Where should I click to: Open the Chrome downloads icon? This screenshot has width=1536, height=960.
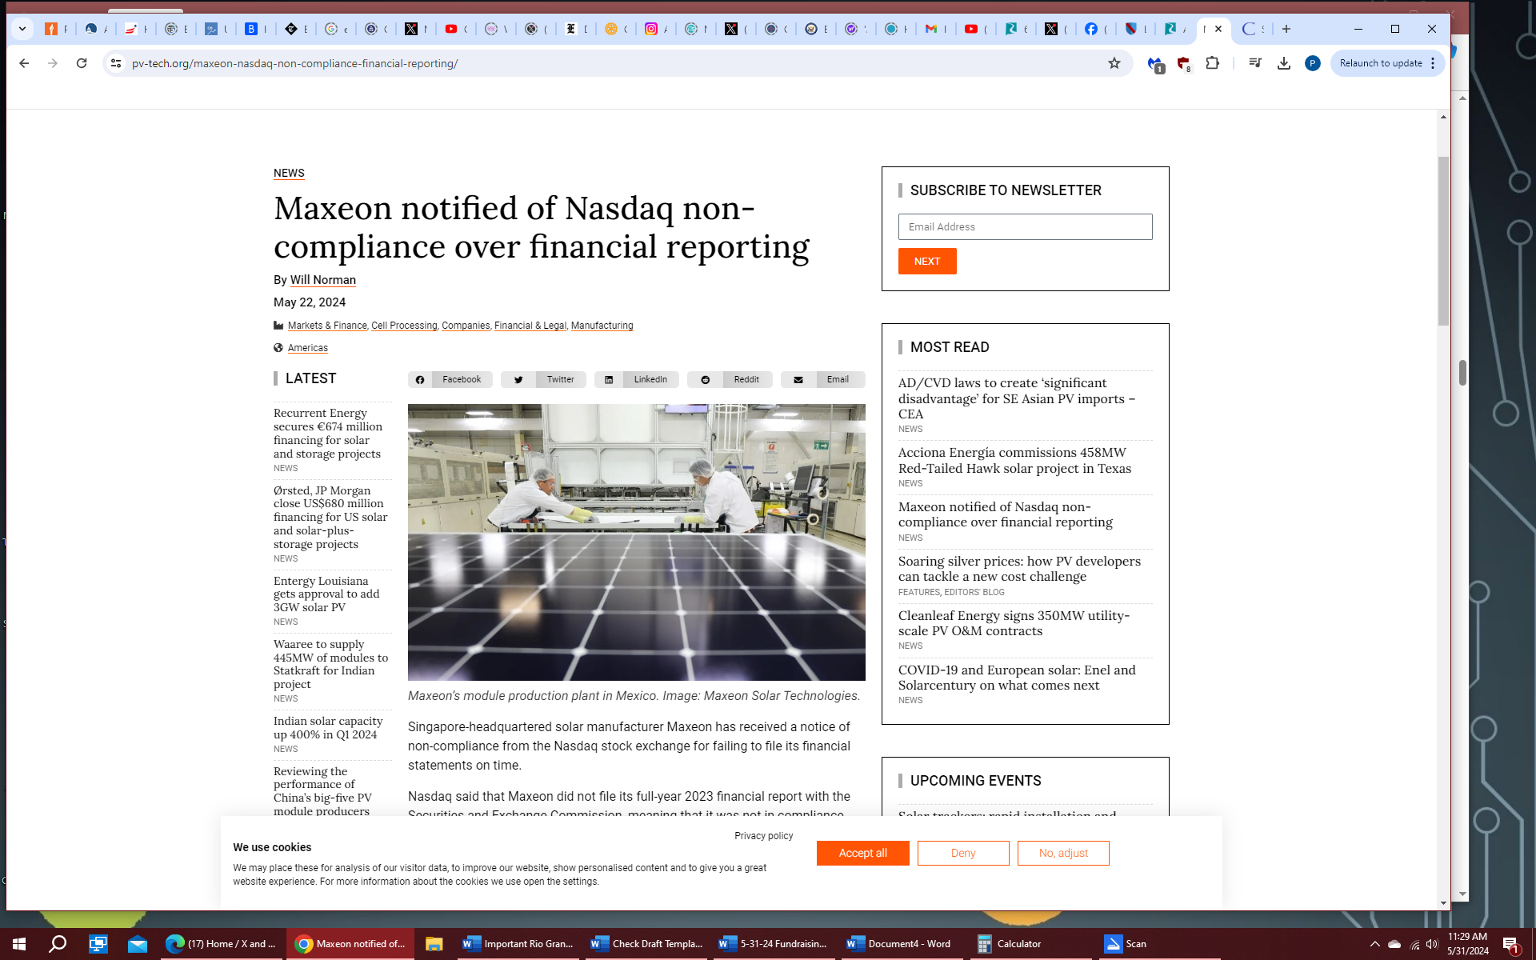click(x=1283, y=63)
